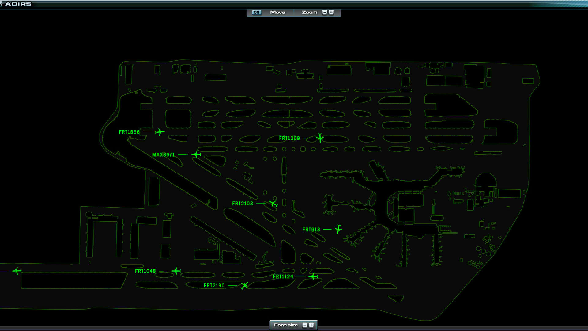Click the FRT1866 callsign label
The image size is (588, 331).
[x=129, y=132]
